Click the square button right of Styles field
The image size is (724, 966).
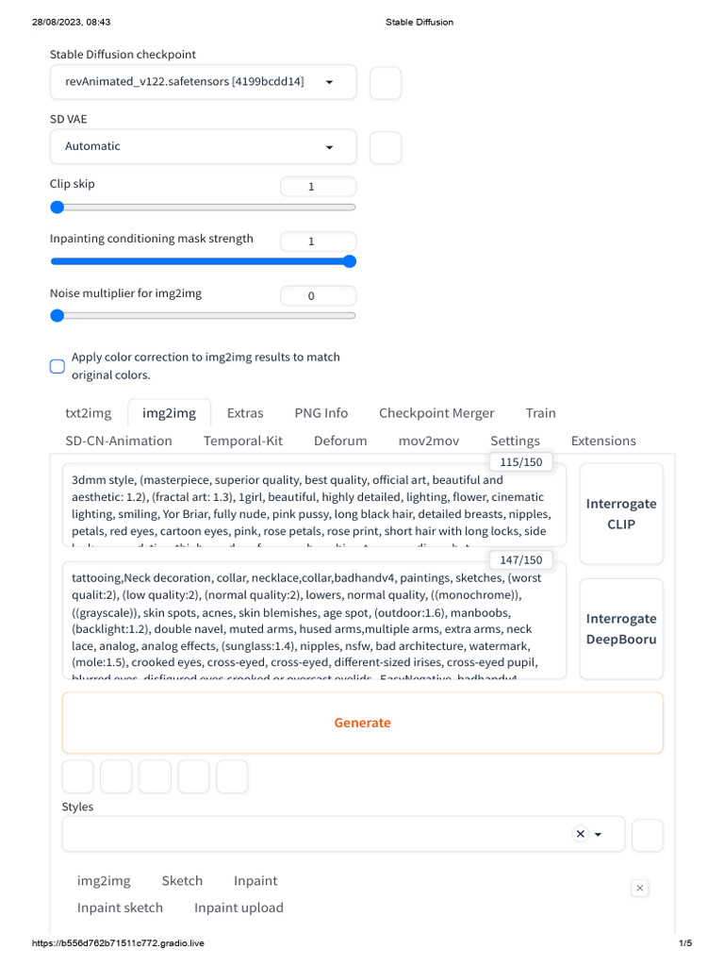647,835
